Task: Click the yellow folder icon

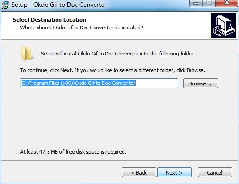Action: (27, 54)
